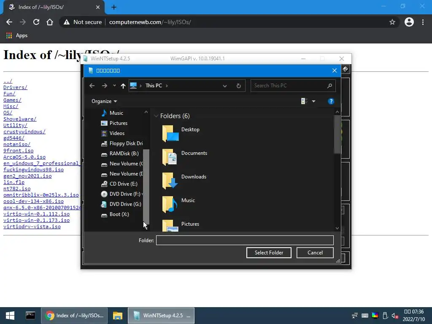
Task: Go forward in the folder dialog
Action: 105,86
